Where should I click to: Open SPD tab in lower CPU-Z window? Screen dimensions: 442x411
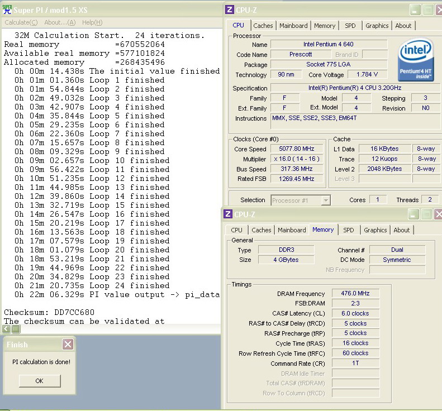[349, 230]
